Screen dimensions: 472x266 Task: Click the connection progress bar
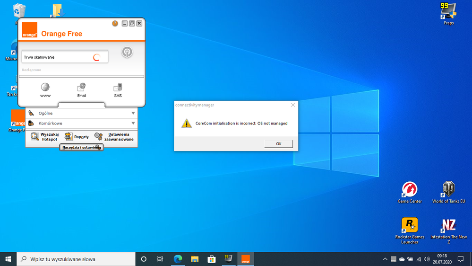[81, 76]
